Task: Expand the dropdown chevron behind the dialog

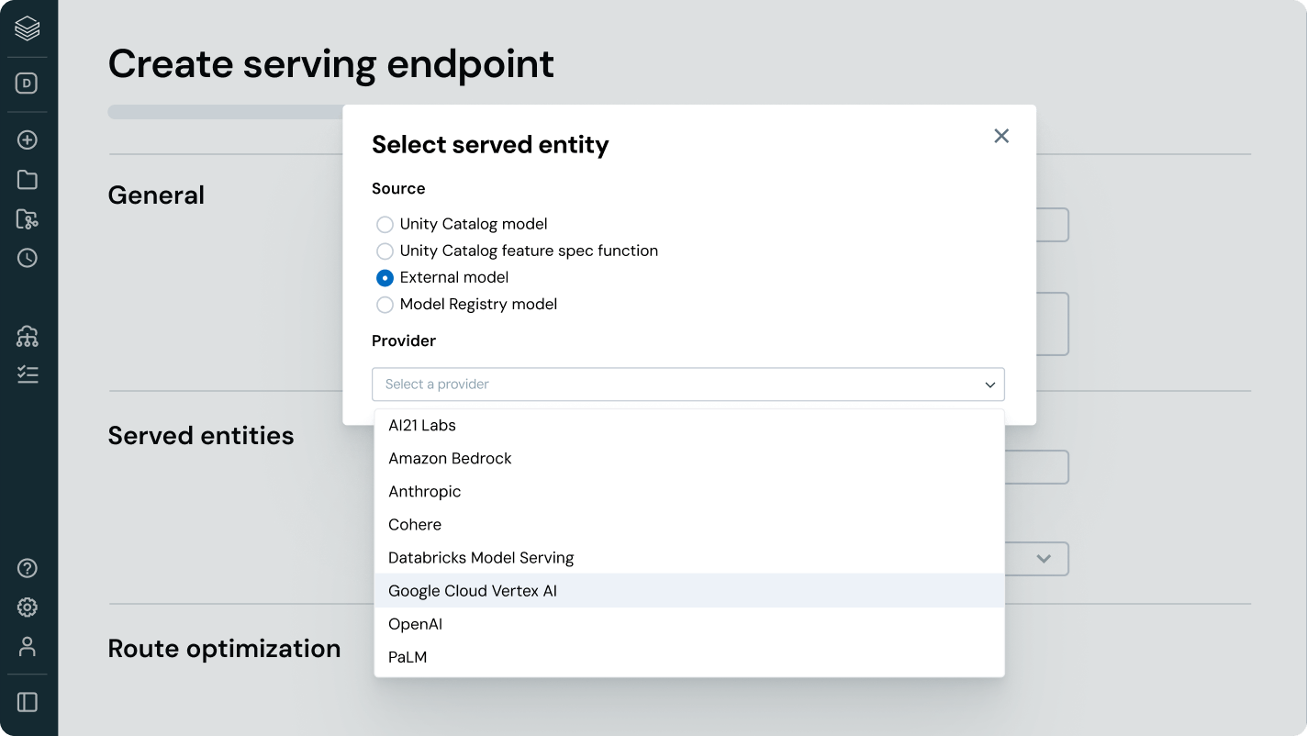Action: click(x=1044, y=558)
